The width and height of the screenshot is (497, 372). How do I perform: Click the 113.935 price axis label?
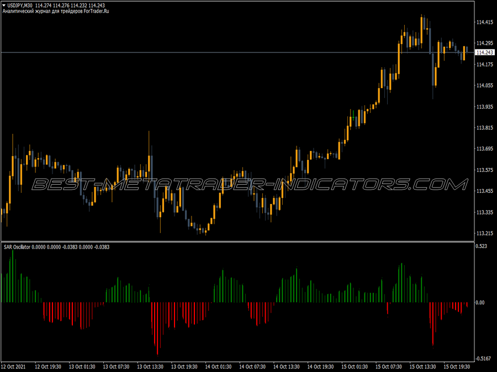coord(485,107)
